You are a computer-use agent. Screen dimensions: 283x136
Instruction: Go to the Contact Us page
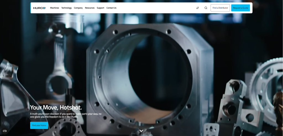(x=111, y=8)
